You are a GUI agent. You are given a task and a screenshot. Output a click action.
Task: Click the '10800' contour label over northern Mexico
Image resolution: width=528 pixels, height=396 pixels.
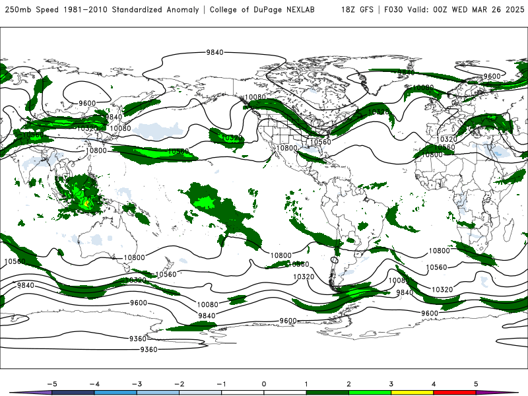pos(287,148)
